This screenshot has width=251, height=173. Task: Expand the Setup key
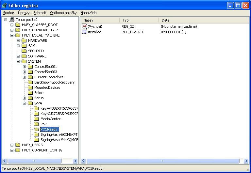(x=24, y=98)
